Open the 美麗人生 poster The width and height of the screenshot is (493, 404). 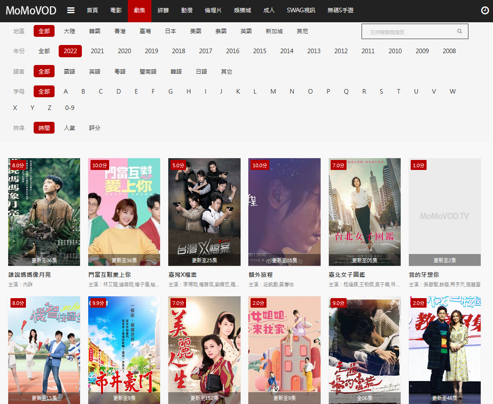(x=204, y=350)
